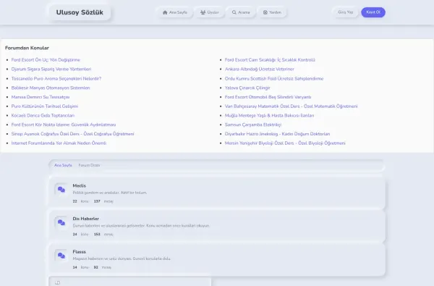The width and height of the screenshot is (434, 286).
Task: Open Muğla Menteşe Yaşlı & Hasta Bakıcısı İlanları
Action: (x=269, y=115)
